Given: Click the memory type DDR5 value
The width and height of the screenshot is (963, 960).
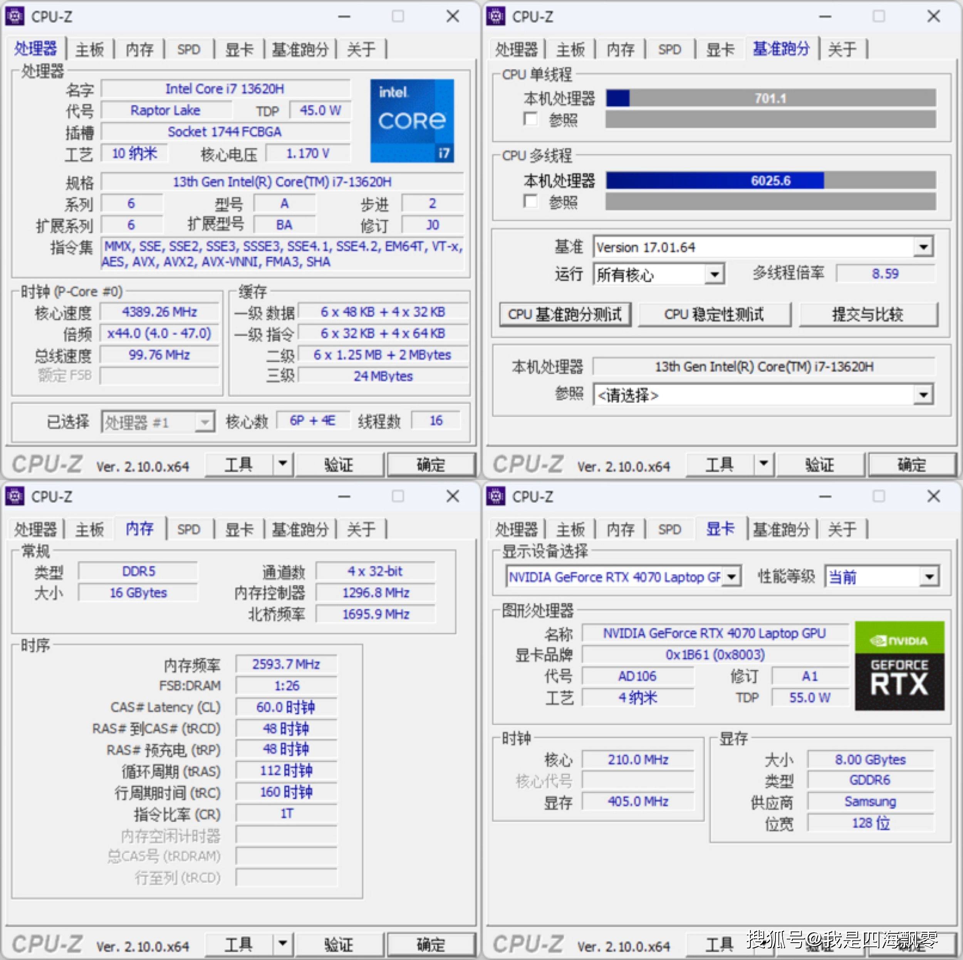Looking at the screenshot, I should pos(139,571).
